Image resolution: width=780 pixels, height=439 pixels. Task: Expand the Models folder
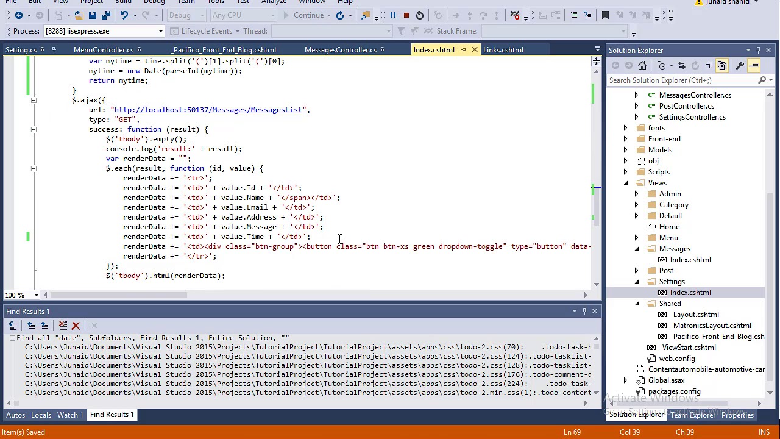[625, 150]
